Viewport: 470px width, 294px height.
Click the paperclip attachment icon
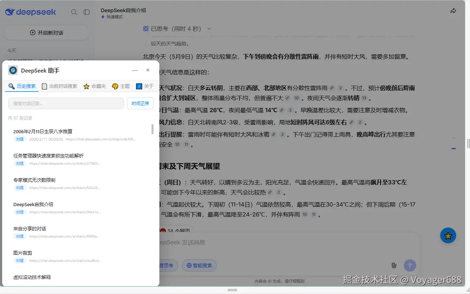tap(394, 265)
